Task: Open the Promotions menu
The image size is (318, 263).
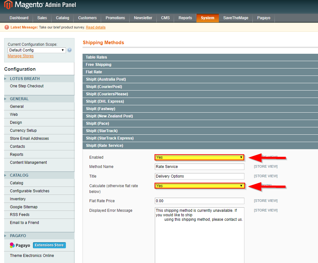Action: [115, 18]
